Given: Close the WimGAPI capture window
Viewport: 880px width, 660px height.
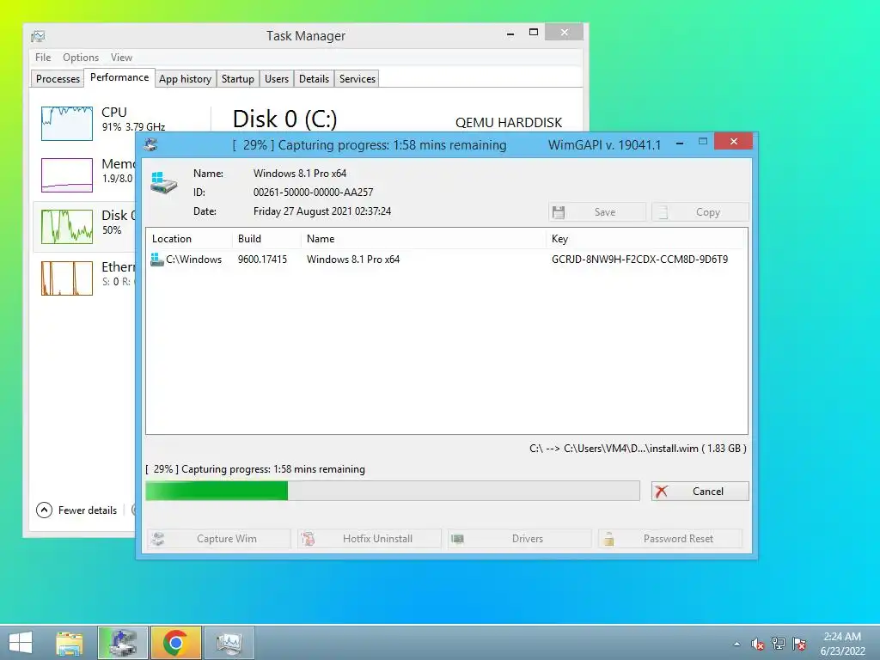Looking at the screenshot, I should (734, 142).
